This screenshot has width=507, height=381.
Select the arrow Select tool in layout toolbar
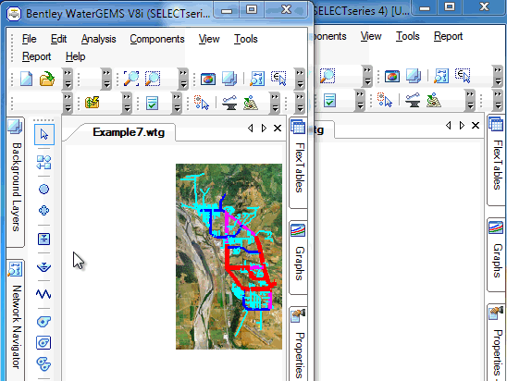pyautogui.click(x=44, y=134)
